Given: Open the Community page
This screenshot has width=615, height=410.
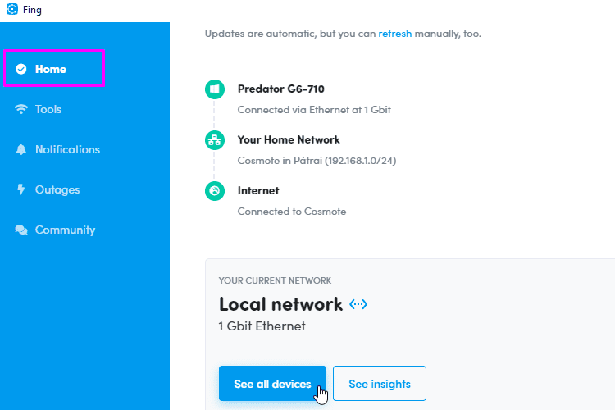Looking at the screenshot, I should point(65,230).
